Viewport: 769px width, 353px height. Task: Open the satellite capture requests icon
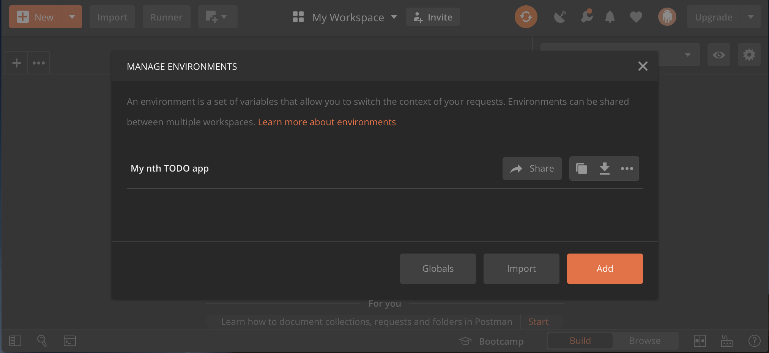[x=560, y=17]
